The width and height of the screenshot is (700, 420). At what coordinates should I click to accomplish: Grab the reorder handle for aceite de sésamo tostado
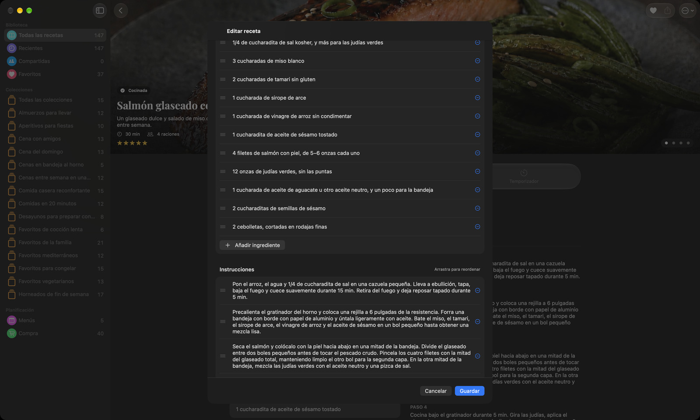223,134
